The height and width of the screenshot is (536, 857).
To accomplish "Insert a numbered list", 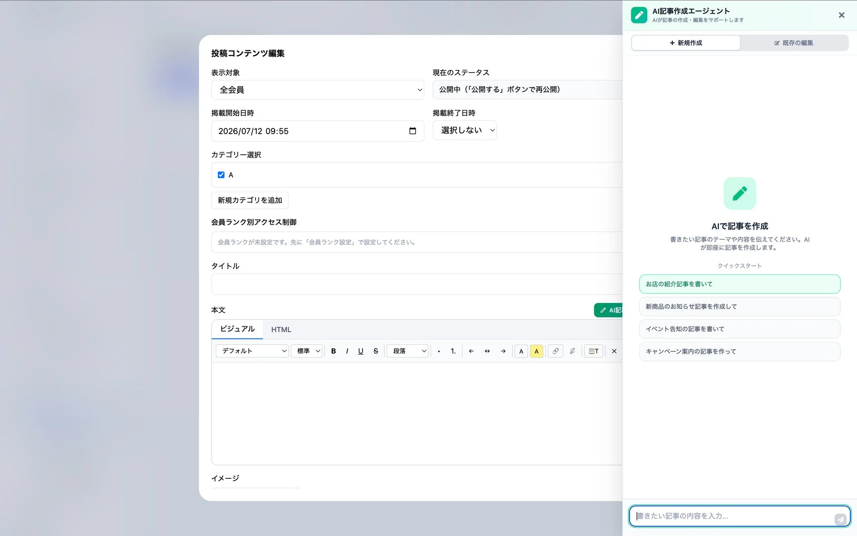I will click(x=453, y=351).
